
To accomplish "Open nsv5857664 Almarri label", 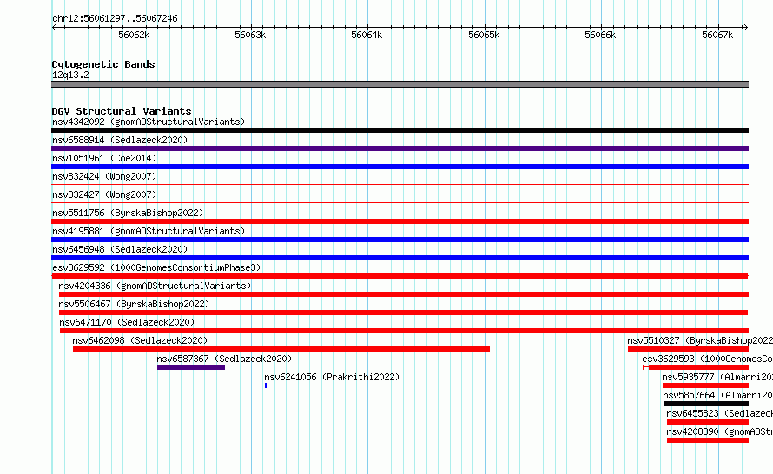I will pyautogui.click(x=717, y=395).
